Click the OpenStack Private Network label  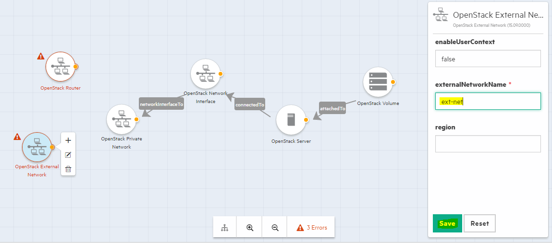122,143
